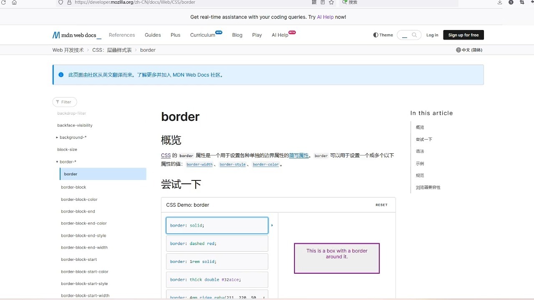This screenshot has height=300, width=534.
Task: Open border-block-end-style in the sidebar
Action: [83, 236]
